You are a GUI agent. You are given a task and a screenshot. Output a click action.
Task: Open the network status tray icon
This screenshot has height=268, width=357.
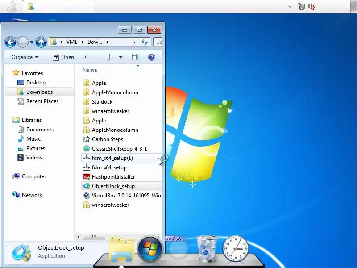[301, 6]
